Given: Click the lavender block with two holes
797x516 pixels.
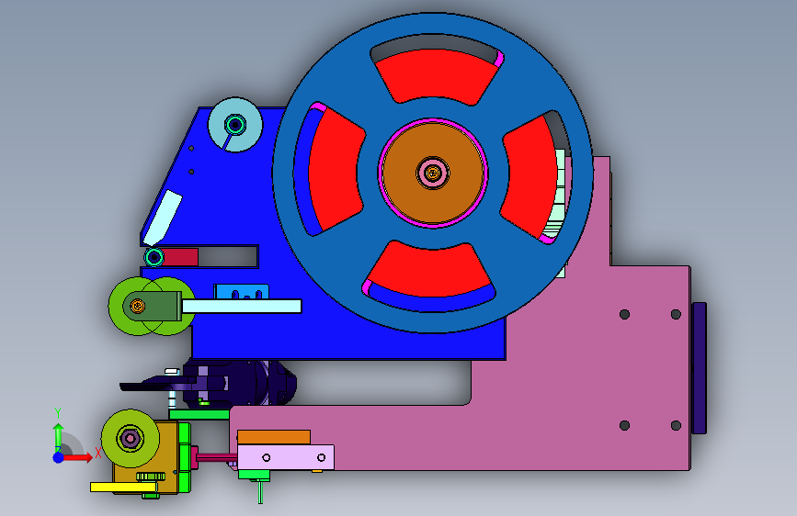Looking at the screenshot, I should point(286,457).
